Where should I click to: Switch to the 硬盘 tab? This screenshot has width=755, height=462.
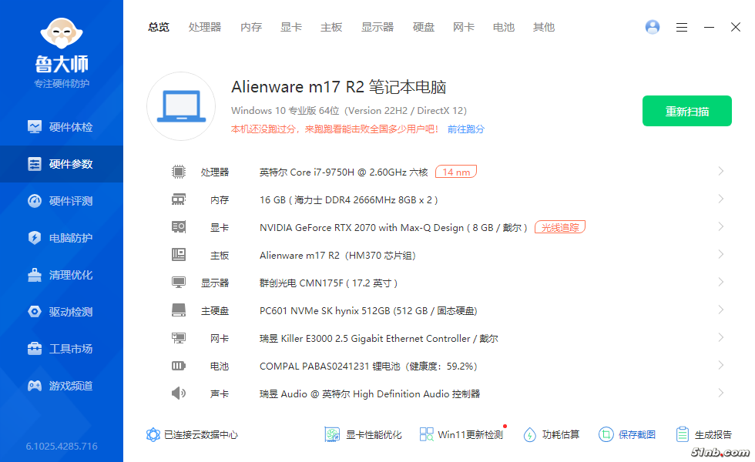(x=424, y=28)
